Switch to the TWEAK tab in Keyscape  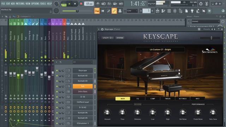point(168,99)
